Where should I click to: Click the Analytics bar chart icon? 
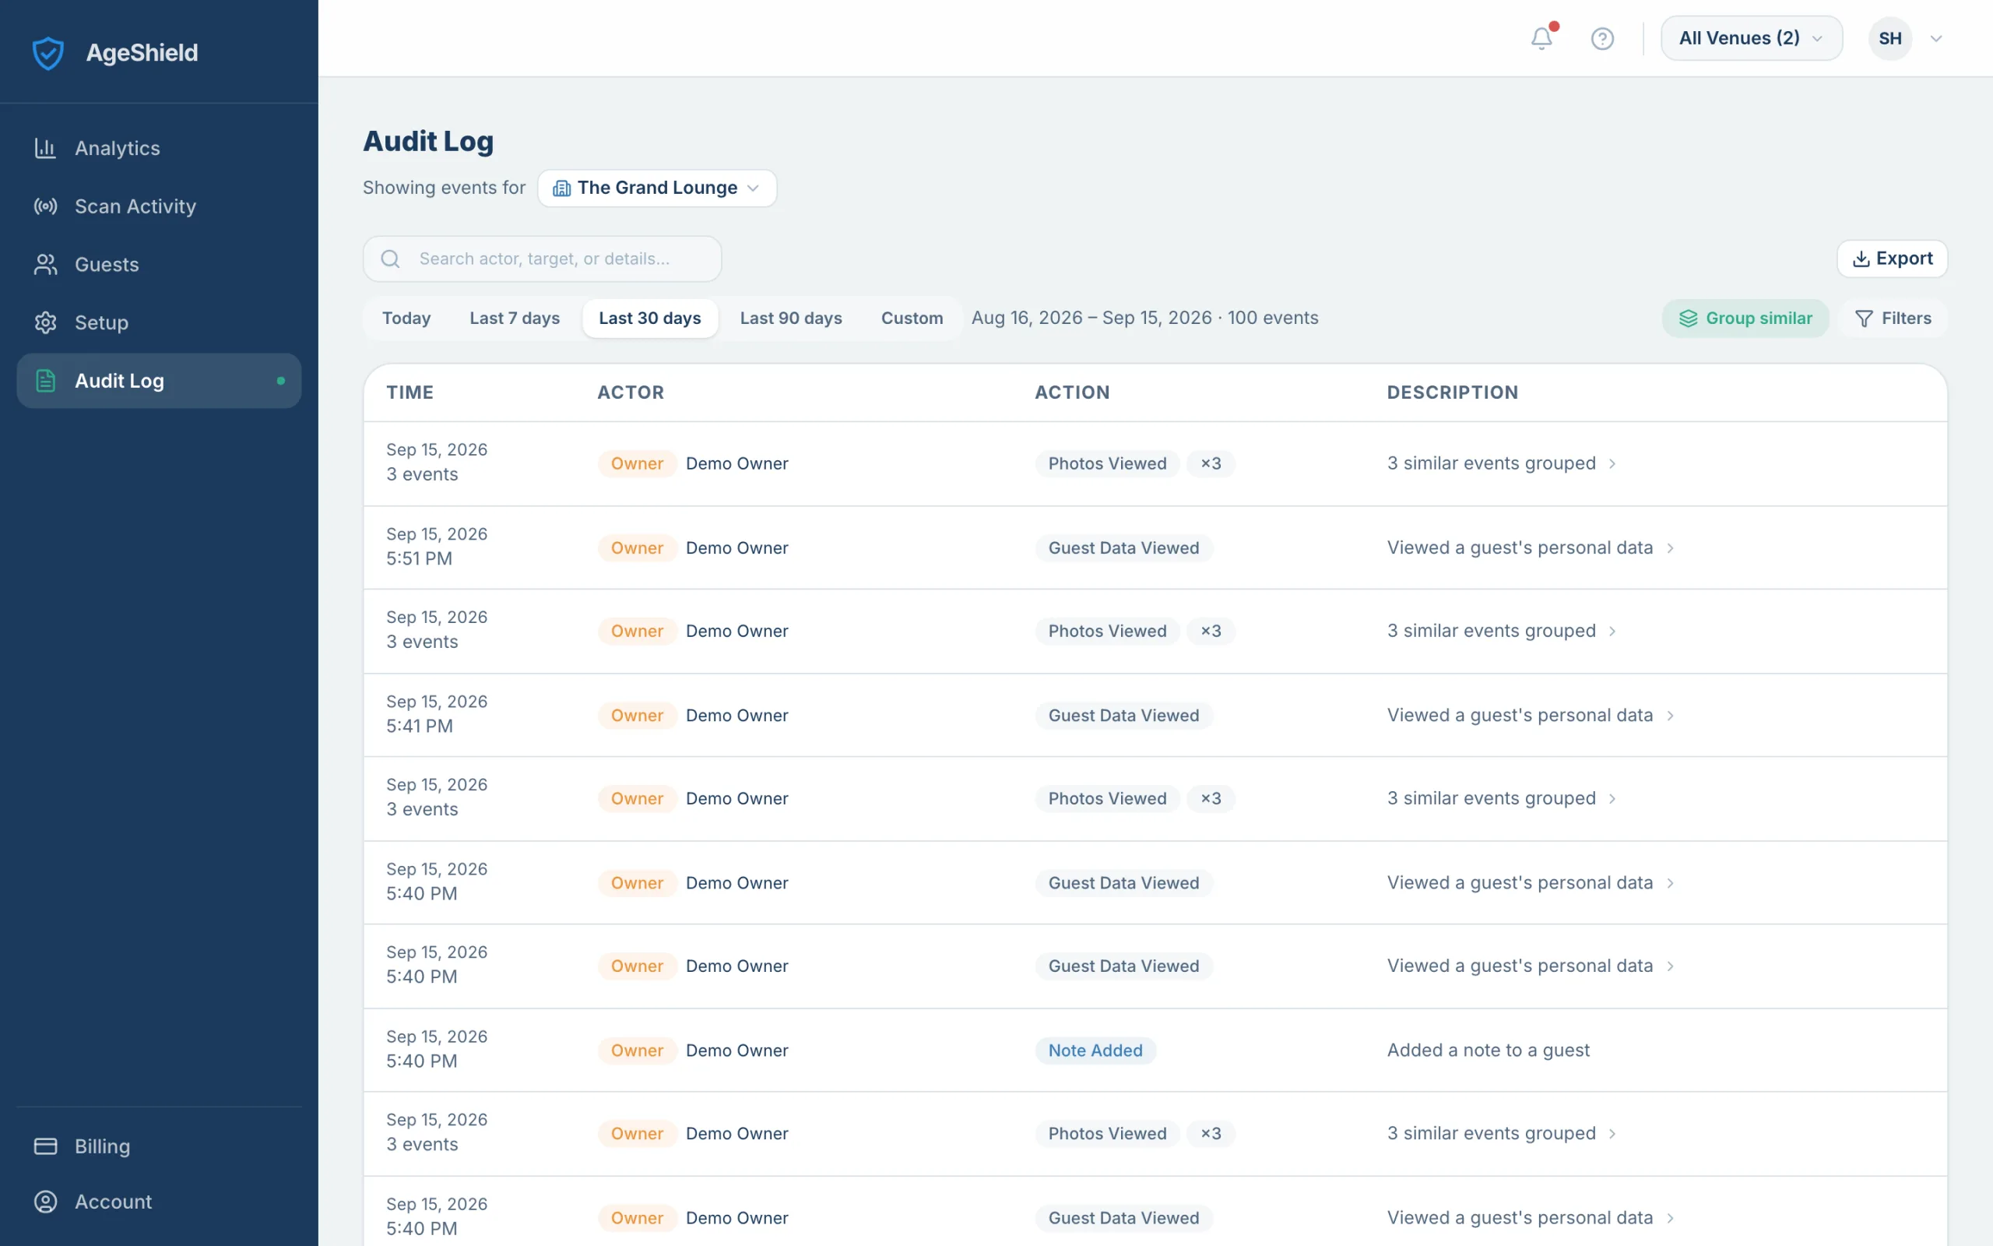point(45,148)
